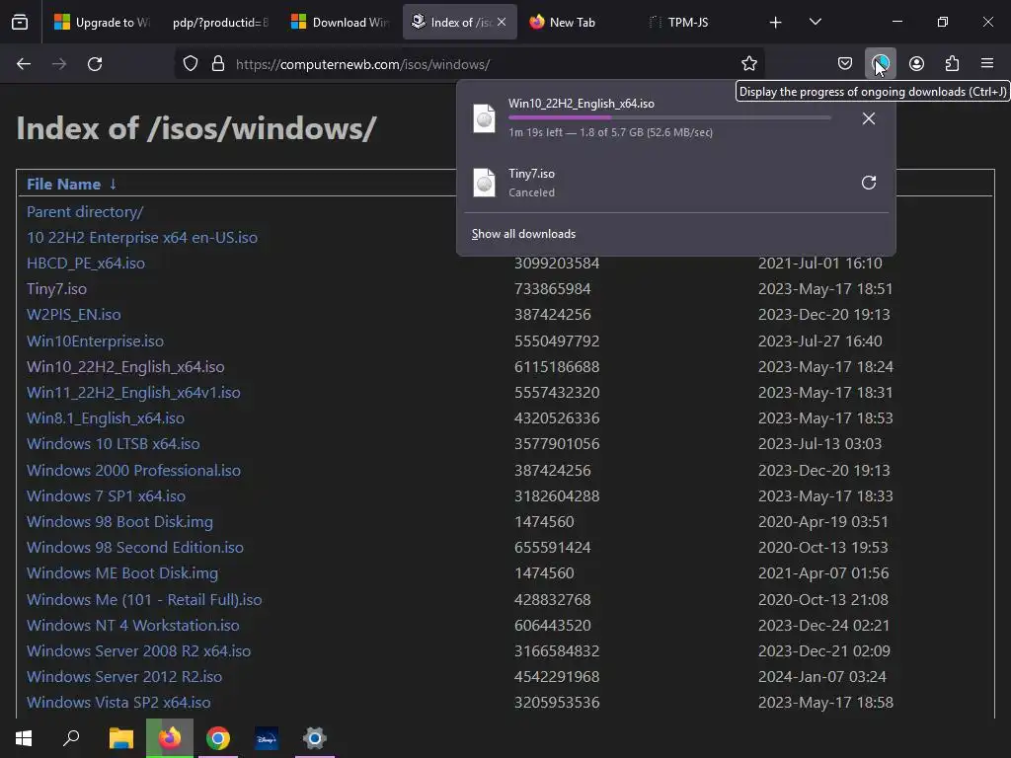Click the date 2024-Jan-07 03:24
This screenshot has height=758, width=1011.
[x=822, y=677]
